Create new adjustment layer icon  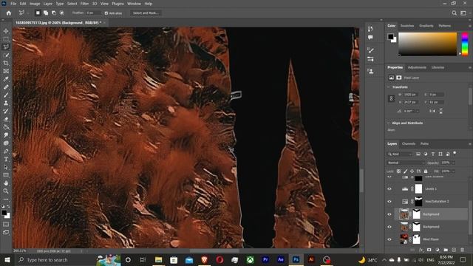click(x=438, y=250)
